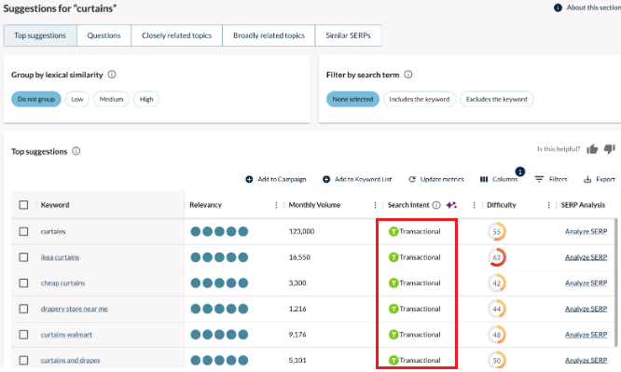Click info icon next to Top suggestions heading
The width and height of the screenshot is (621, 372).
point(76,151)
